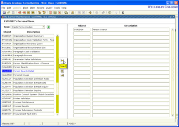179x127 pixels.
Task: Select Personal Image description
Action: 33,75
